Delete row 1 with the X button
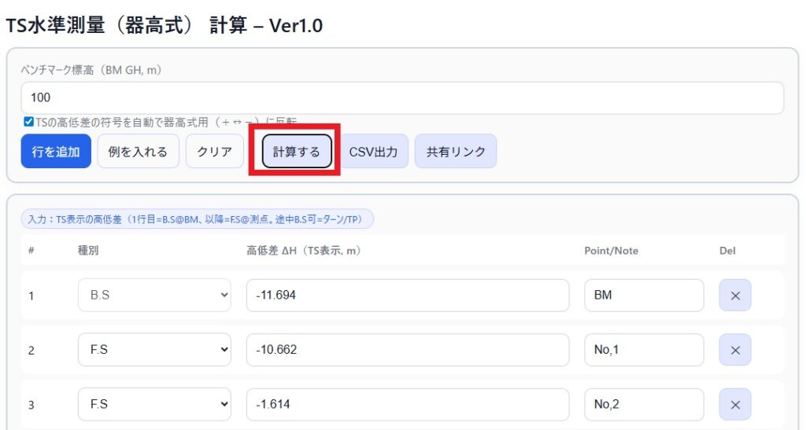 click(x=734, y=296)
